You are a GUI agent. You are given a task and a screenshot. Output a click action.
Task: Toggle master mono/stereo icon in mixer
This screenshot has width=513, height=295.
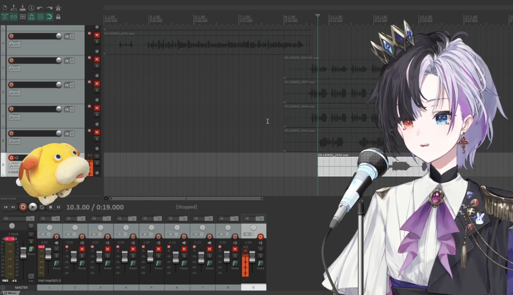[x=31, y=226]
